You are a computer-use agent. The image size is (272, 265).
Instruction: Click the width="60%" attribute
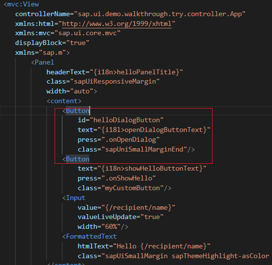(99, 226)
